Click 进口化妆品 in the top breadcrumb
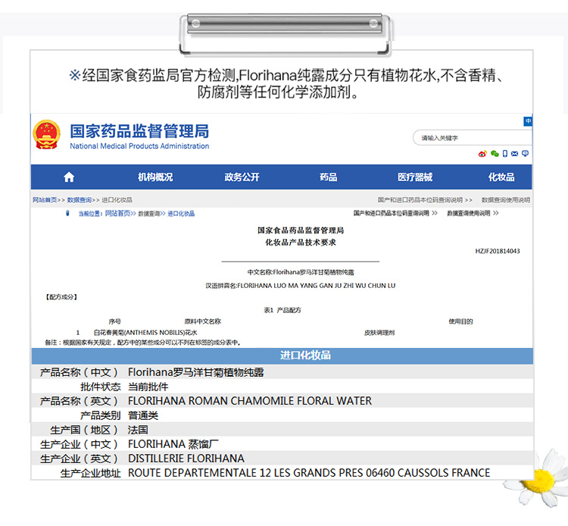Image resolution: width=568 pixels, height=526 pixels. (x=117, y=200)
